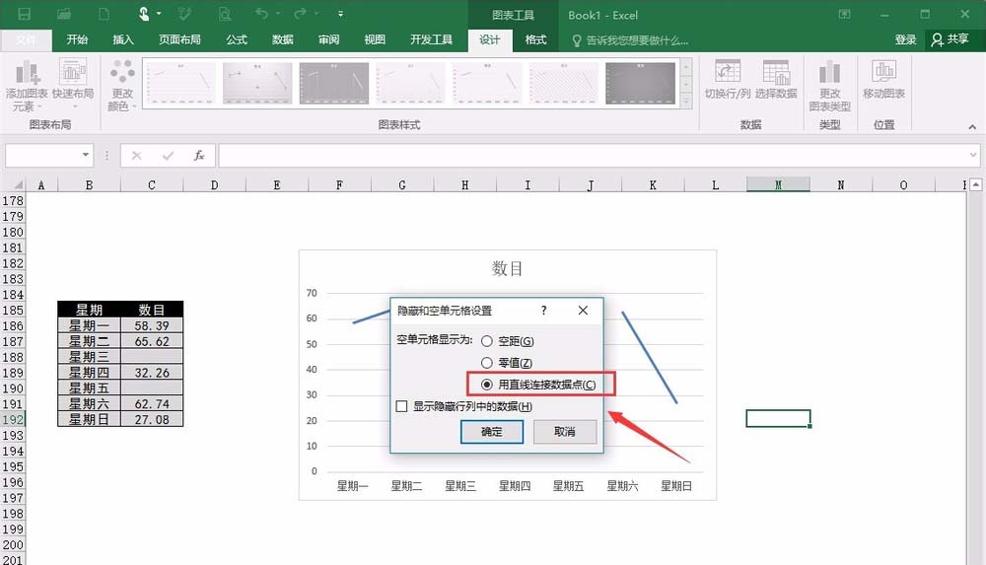Click the Undo arrow icon
The height and width of the screenshot is (565, 986).
click(x=261, y=13)
